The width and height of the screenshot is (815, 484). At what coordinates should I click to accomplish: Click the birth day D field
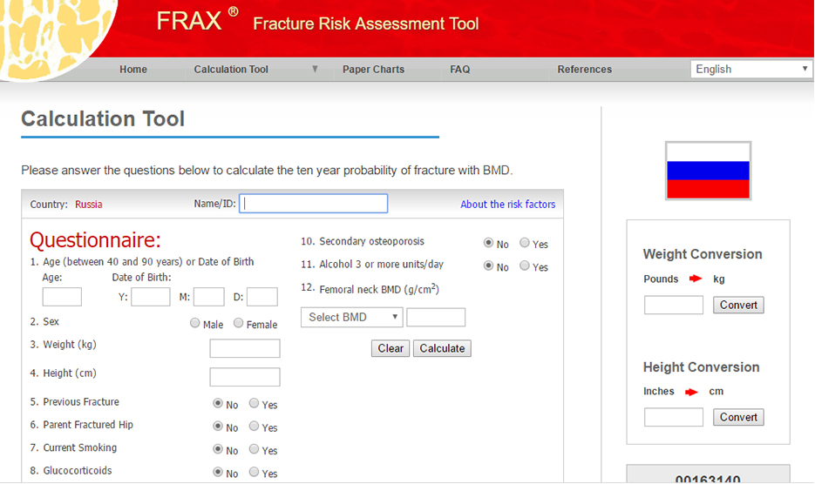(x=262, y=297)
